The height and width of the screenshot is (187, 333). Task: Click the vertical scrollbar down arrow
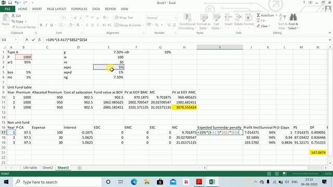tap(330, 163)
